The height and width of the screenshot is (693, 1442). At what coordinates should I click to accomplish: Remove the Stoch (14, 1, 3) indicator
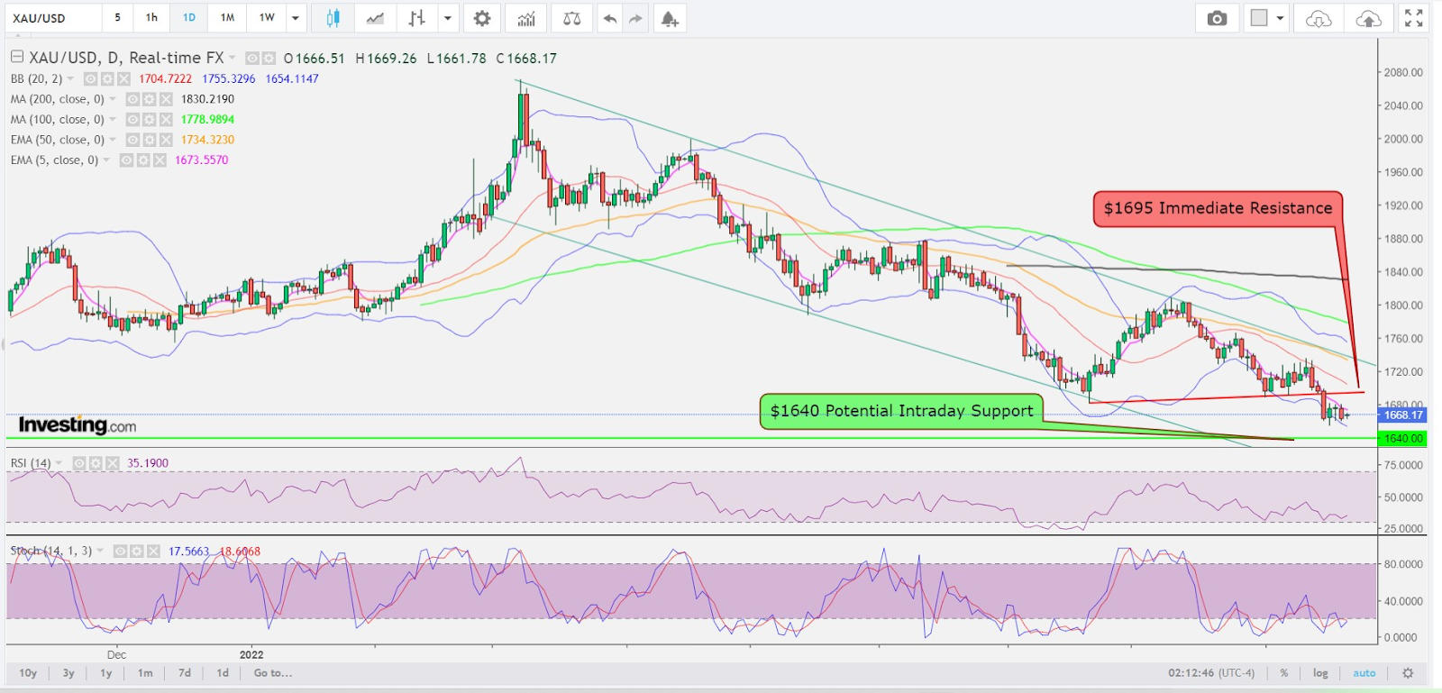(153, 551)
